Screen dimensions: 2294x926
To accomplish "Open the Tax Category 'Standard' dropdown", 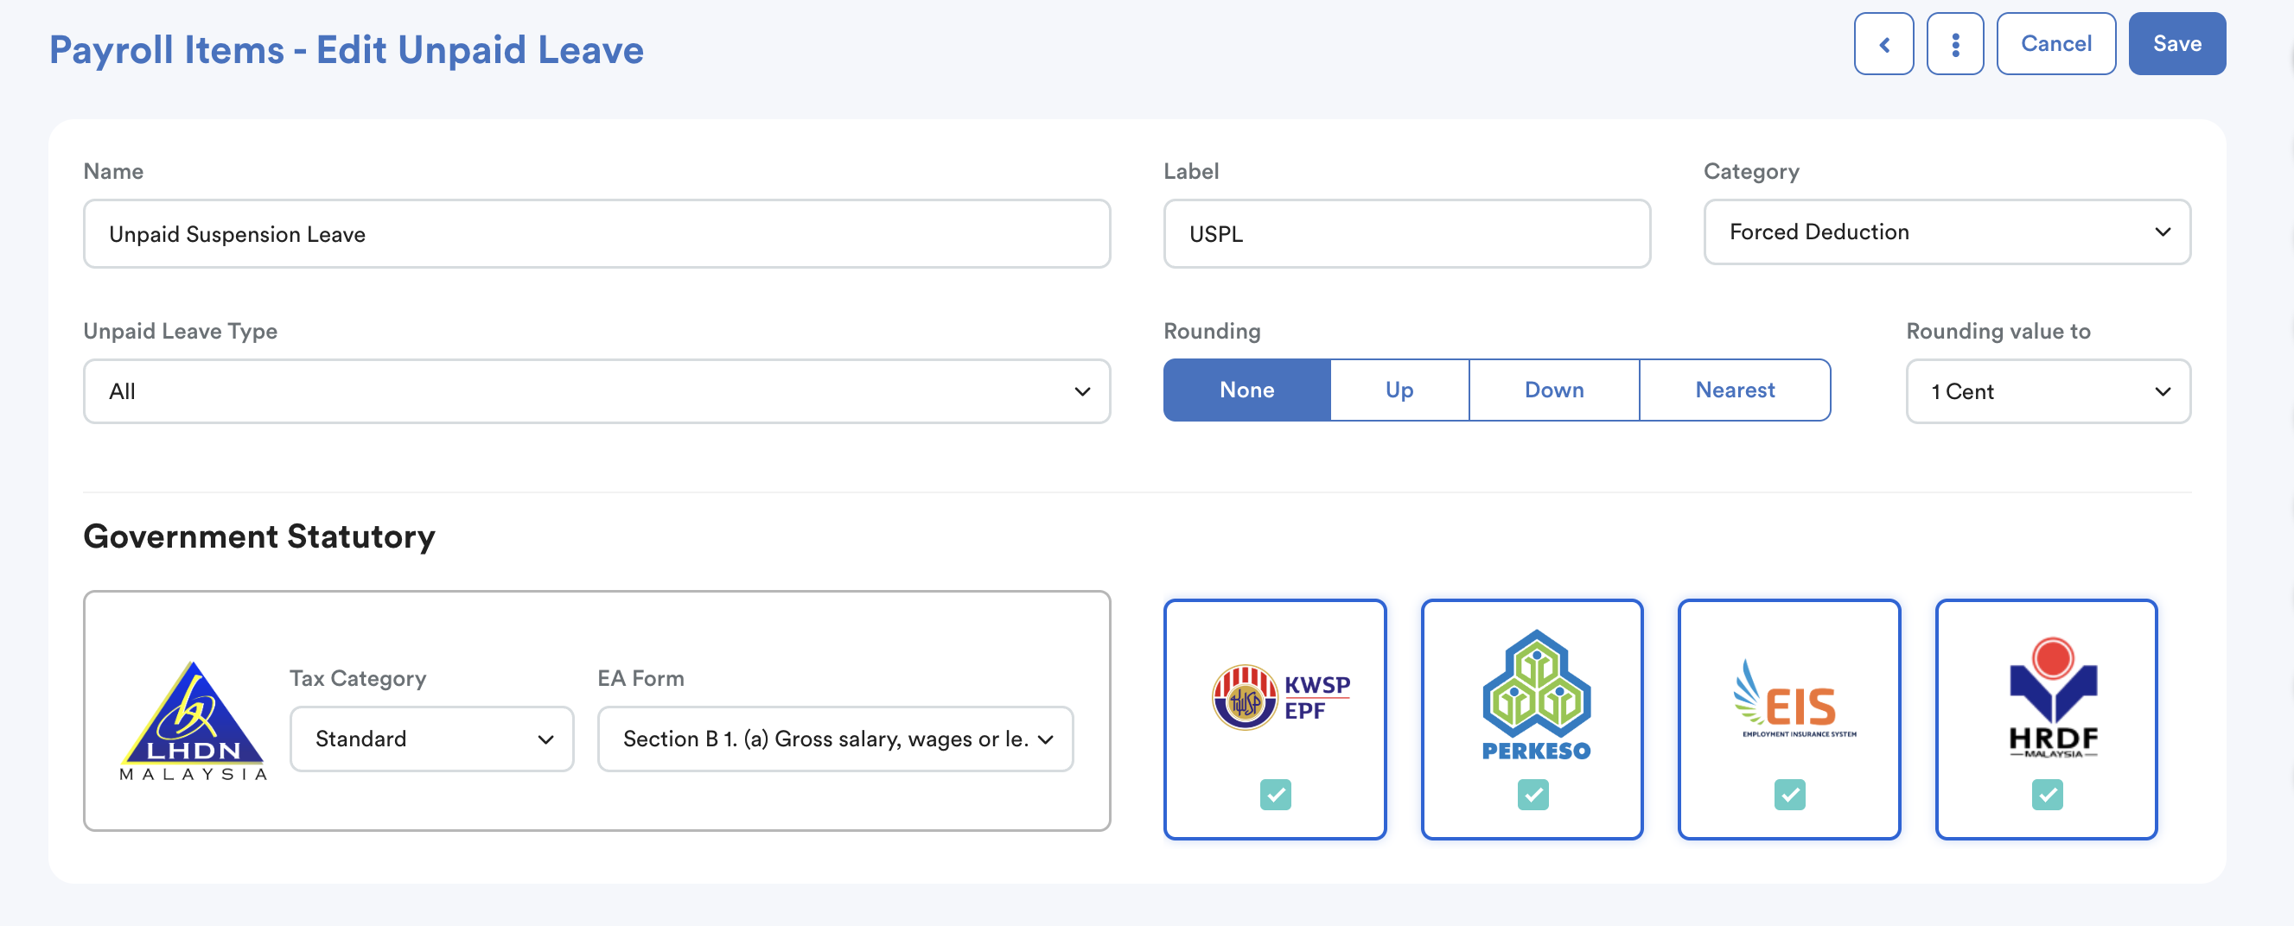I will 432,739.
